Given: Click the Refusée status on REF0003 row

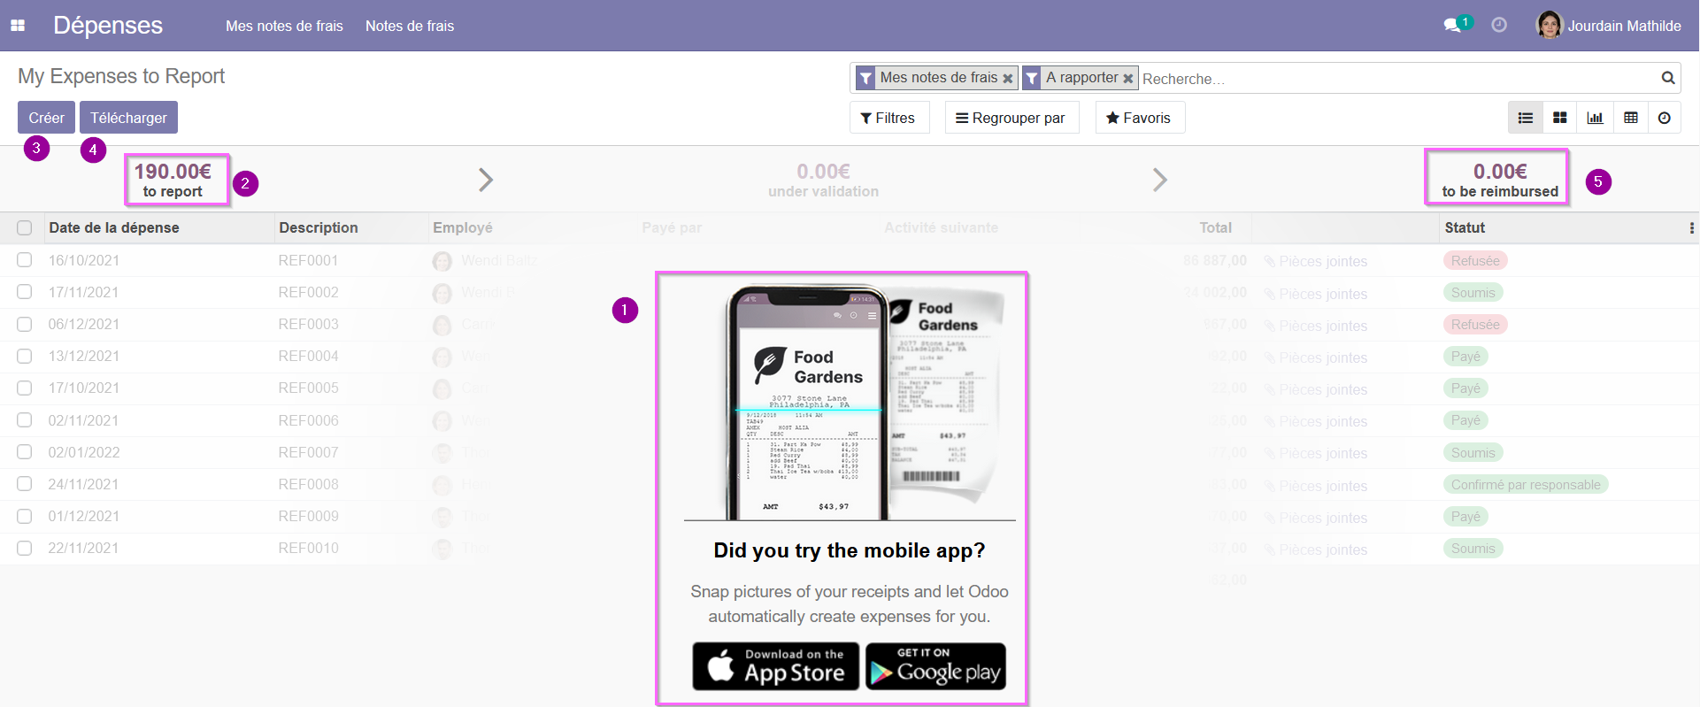Looking at the screenshot, I should (1475, 325).
